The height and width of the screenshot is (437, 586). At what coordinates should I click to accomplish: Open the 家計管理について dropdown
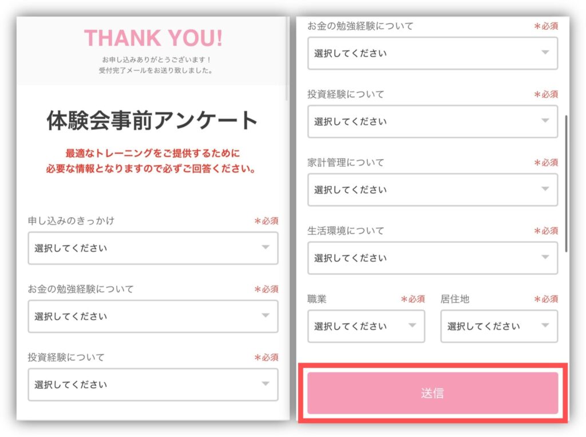pos(432,190)
